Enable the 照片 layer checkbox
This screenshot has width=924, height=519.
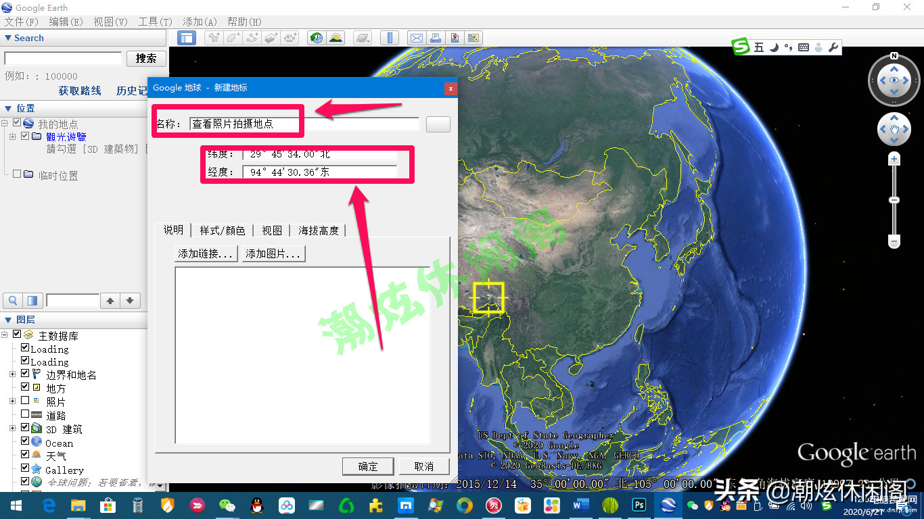25,401
